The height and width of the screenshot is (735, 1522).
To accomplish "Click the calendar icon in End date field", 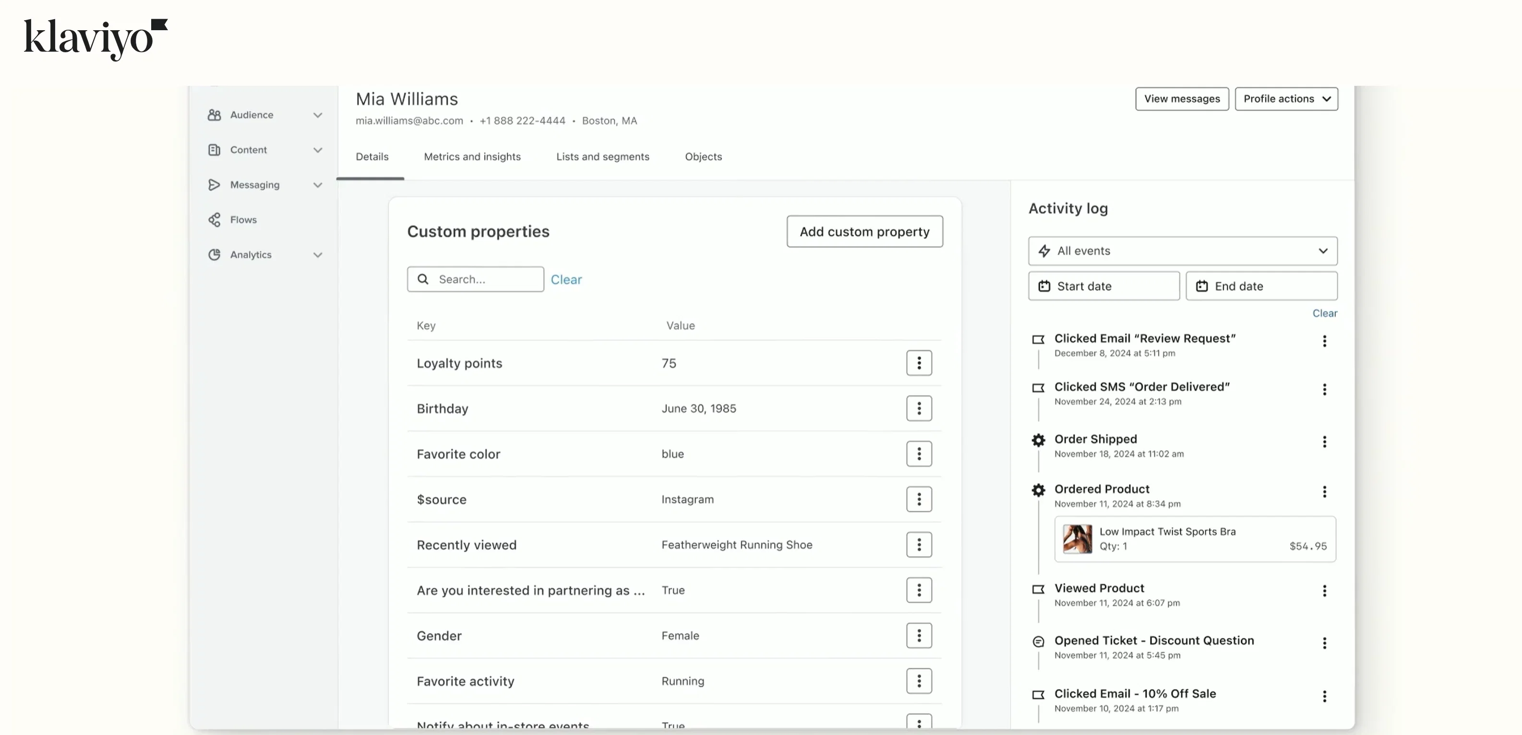I will click(x=1202, y=286).
